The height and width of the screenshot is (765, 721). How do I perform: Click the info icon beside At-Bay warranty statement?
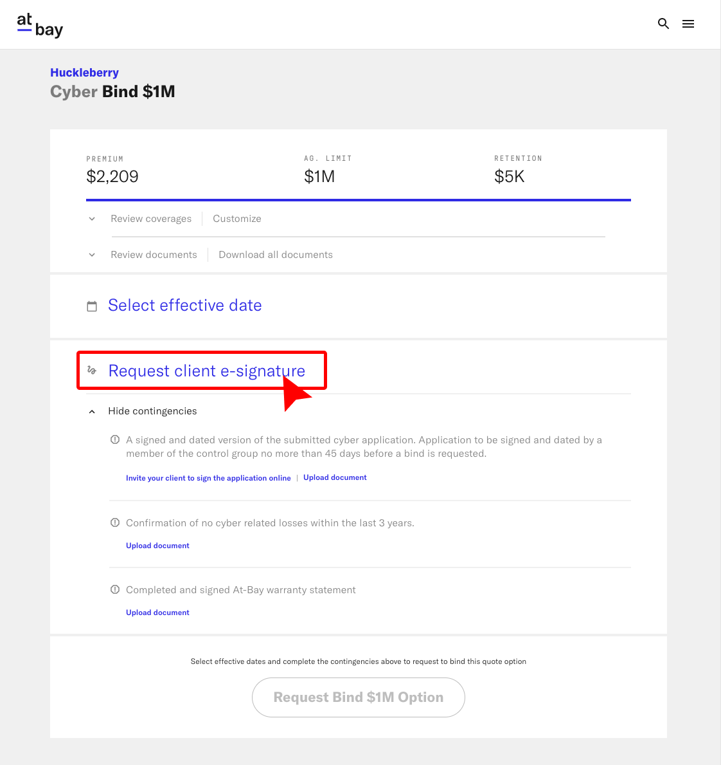[x=115, y=589]
